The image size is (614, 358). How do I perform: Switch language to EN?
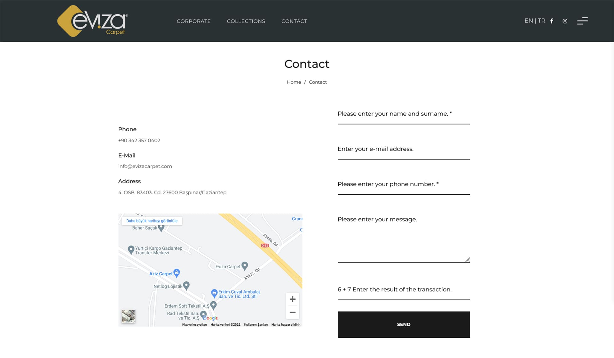(529, 21)
